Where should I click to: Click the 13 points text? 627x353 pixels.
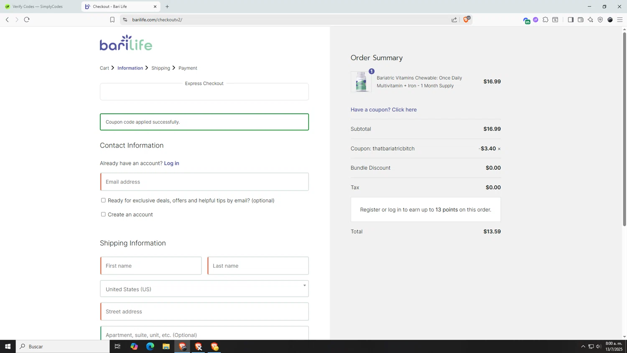(x=446, y=210)
